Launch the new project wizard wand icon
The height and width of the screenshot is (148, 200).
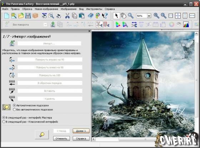(x=14, y=16)
